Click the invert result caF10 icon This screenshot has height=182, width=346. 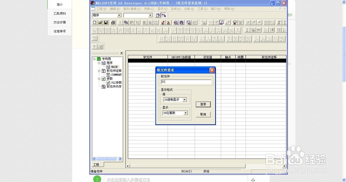tap(269, 39)
